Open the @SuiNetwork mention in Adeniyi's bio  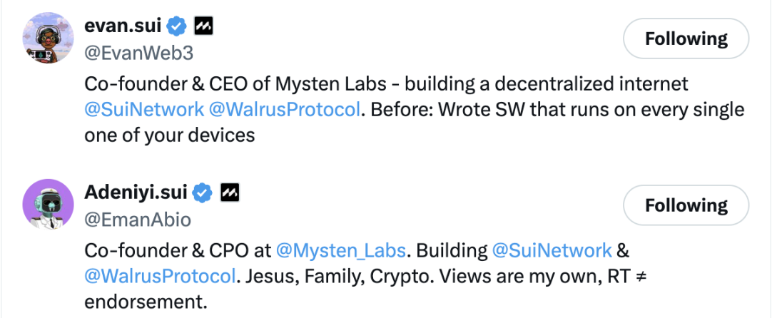[x=551, y=250]
